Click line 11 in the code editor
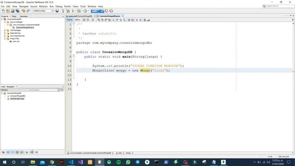Screen dimensions: 295x166 pos(184,71)
